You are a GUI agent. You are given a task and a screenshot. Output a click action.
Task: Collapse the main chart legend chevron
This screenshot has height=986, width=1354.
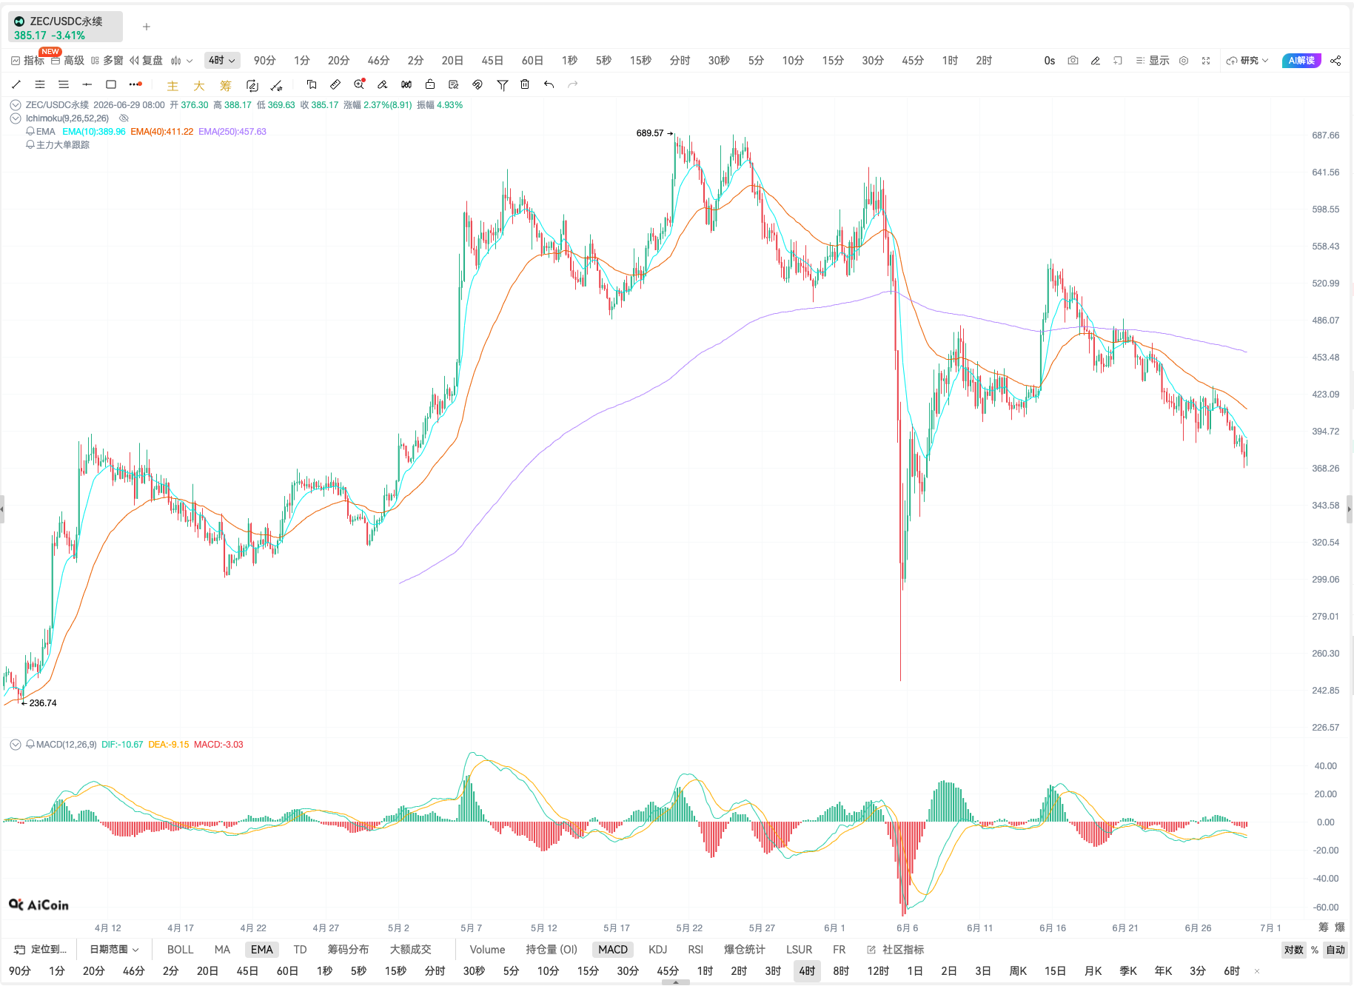click(16, 105)
